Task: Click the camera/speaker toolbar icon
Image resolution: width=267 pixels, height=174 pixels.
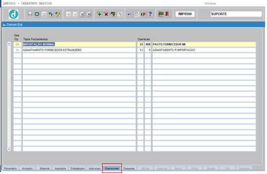Action: pos(143,14)
